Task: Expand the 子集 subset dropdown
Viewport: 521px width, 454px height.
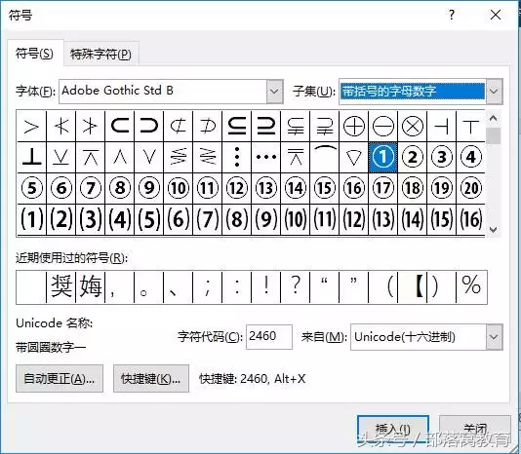Action: pos(494,92)
